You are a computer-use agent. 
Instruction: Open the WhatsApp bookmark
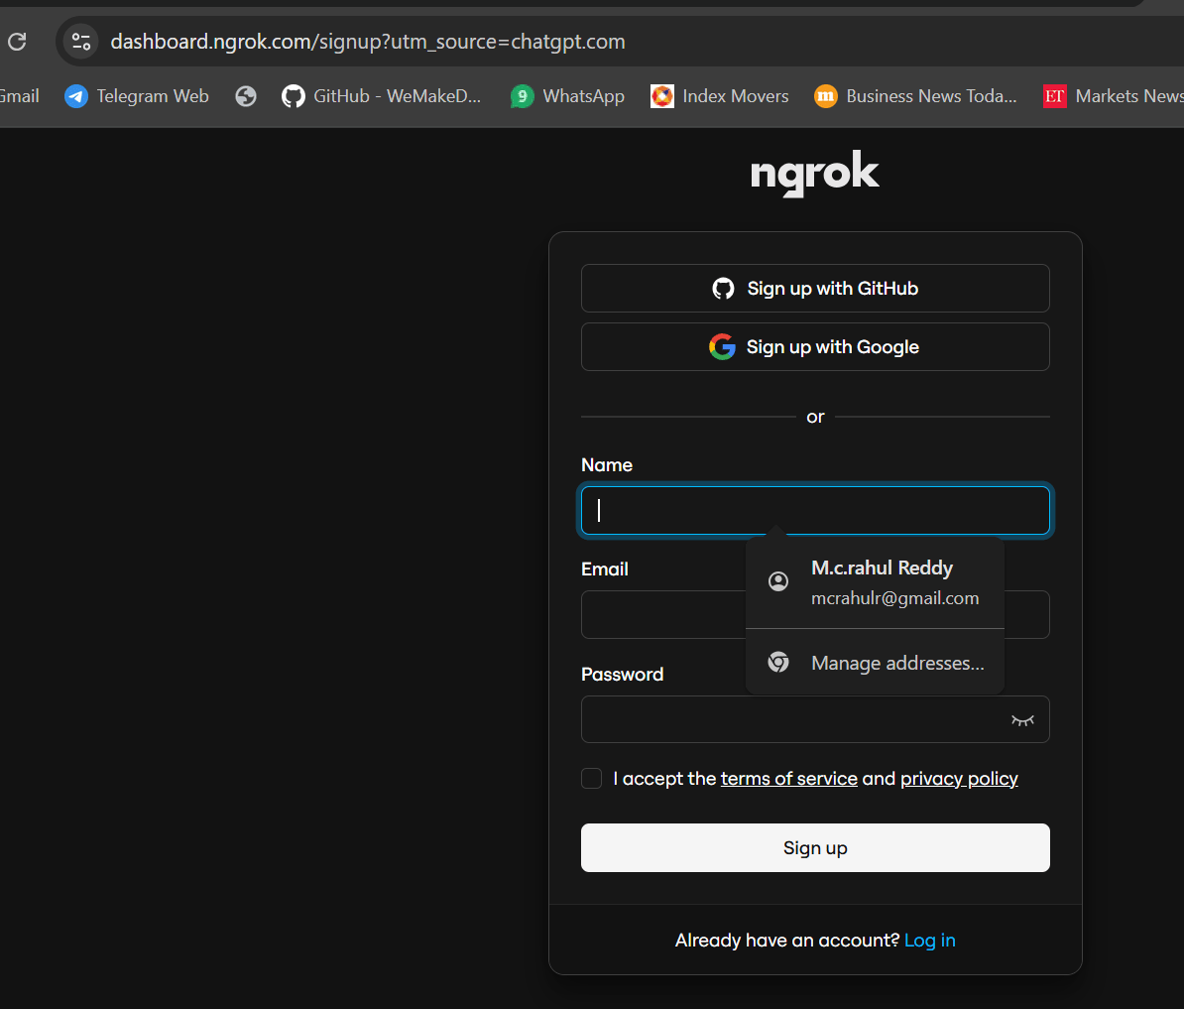[x=567, y=96]
